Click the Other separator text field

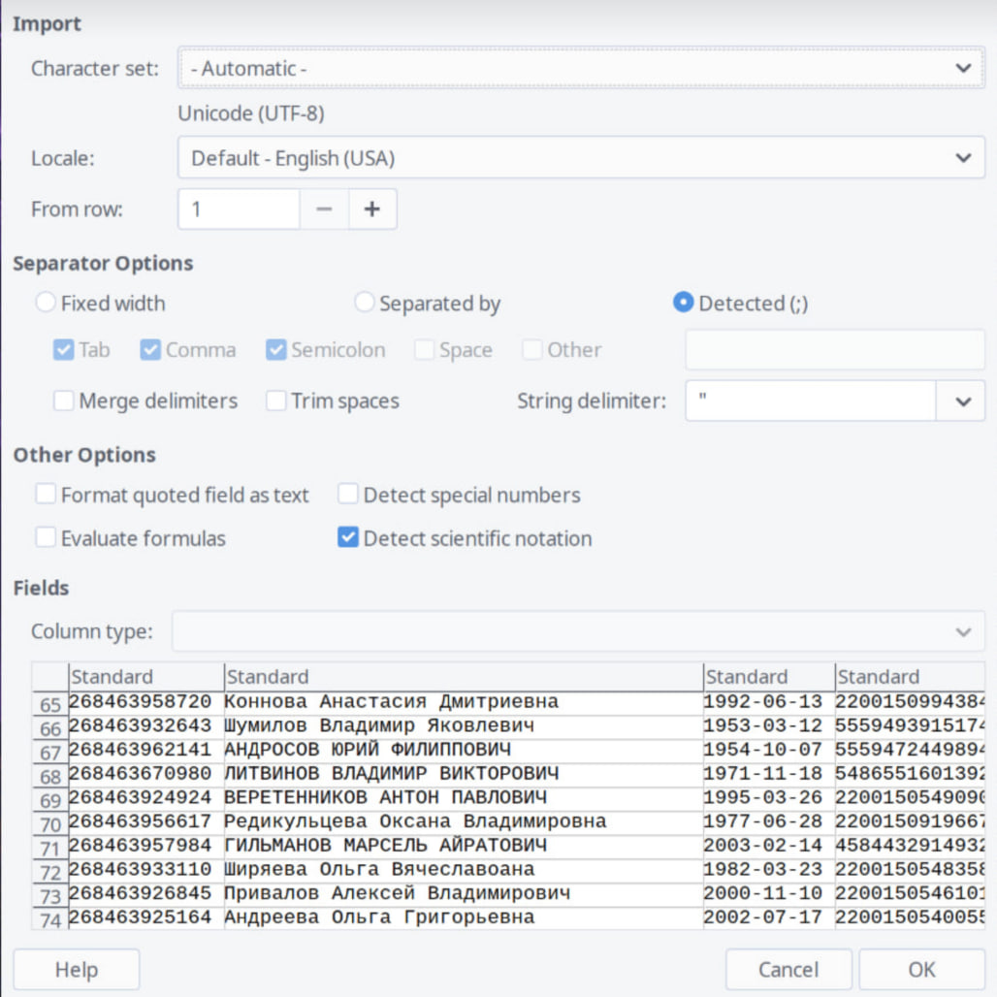[x=835, y=349]
